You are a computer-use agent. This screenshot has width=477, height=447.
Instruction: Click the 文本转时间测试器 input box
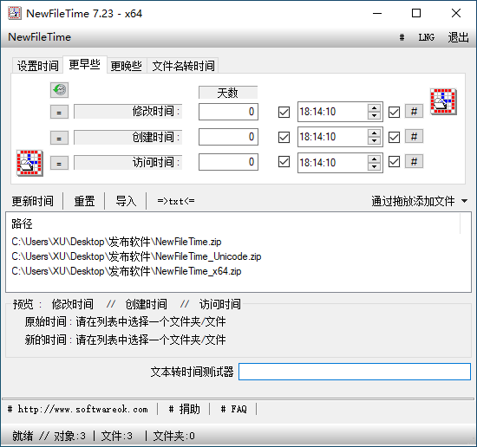pos(355,372)
